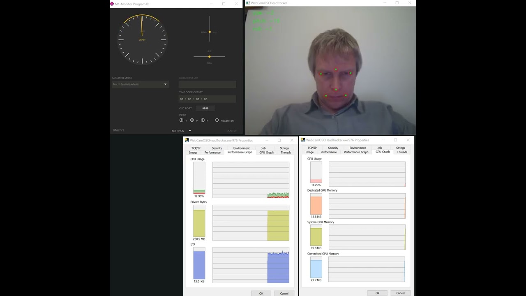Image resolution: width=526 pixels, height=296 pixels.
Task: Collapse the SETTINGS panel arrow
Action: click(x=190, y=131)
